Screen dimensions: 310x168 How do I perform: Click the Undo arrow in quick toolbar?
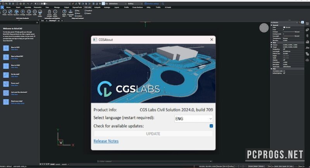coord(28,4)
